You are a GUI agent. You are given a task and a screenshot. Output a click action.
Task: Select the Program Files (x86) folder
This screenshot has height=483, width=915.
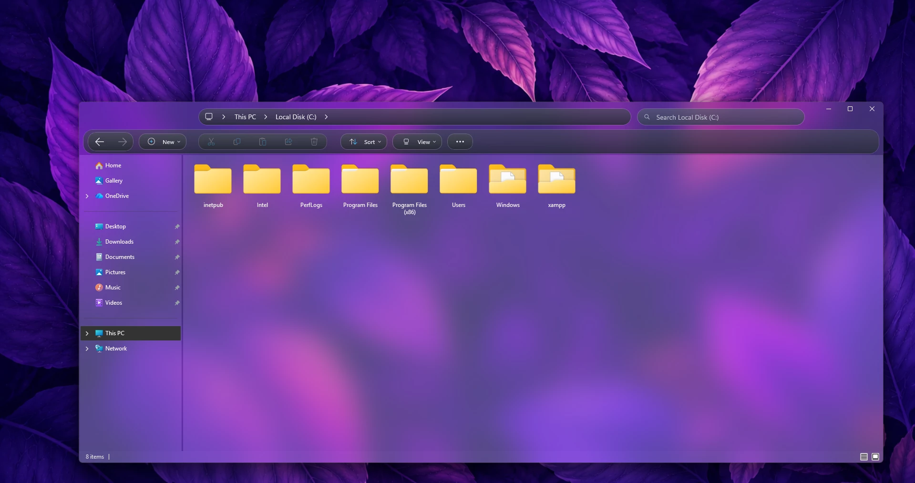(x=410, y=190)
